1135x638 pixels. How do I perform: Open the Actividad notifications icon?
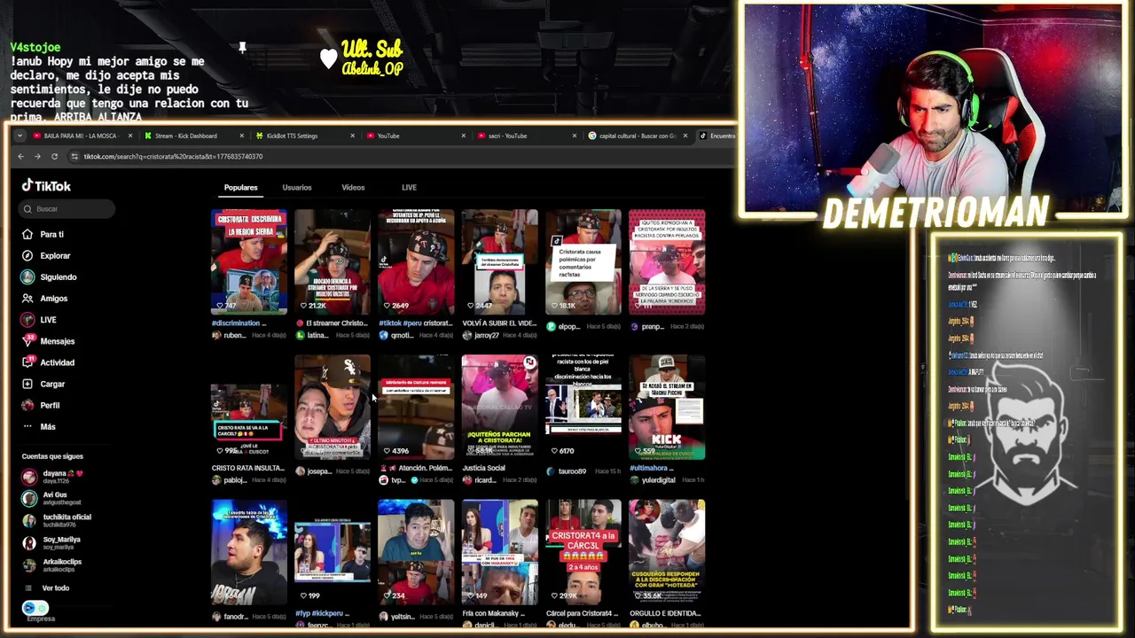[27, 362]
